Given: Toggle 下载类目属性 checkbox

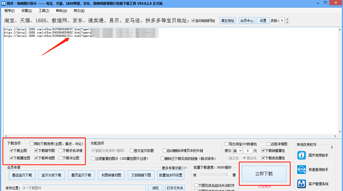Looking at the screenshot, I should pyautogui.click(x=263, y=158).
